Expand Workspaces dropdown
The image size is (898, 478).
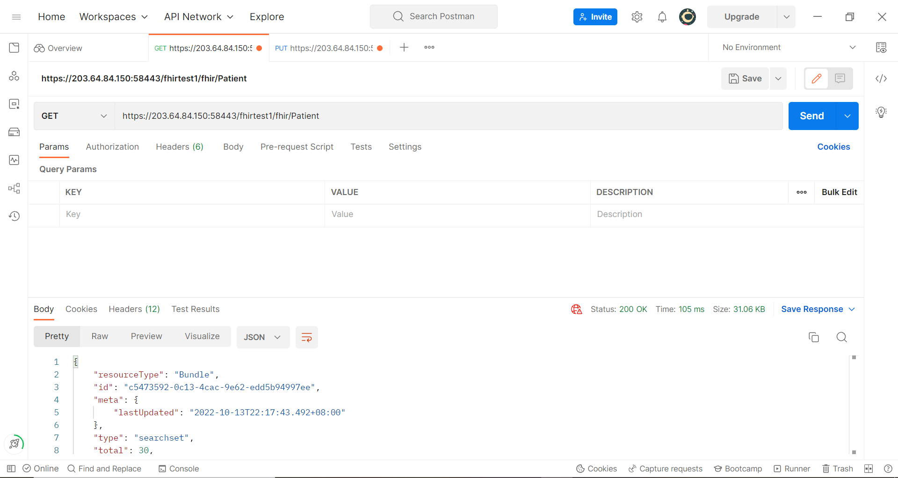point(114,17)
